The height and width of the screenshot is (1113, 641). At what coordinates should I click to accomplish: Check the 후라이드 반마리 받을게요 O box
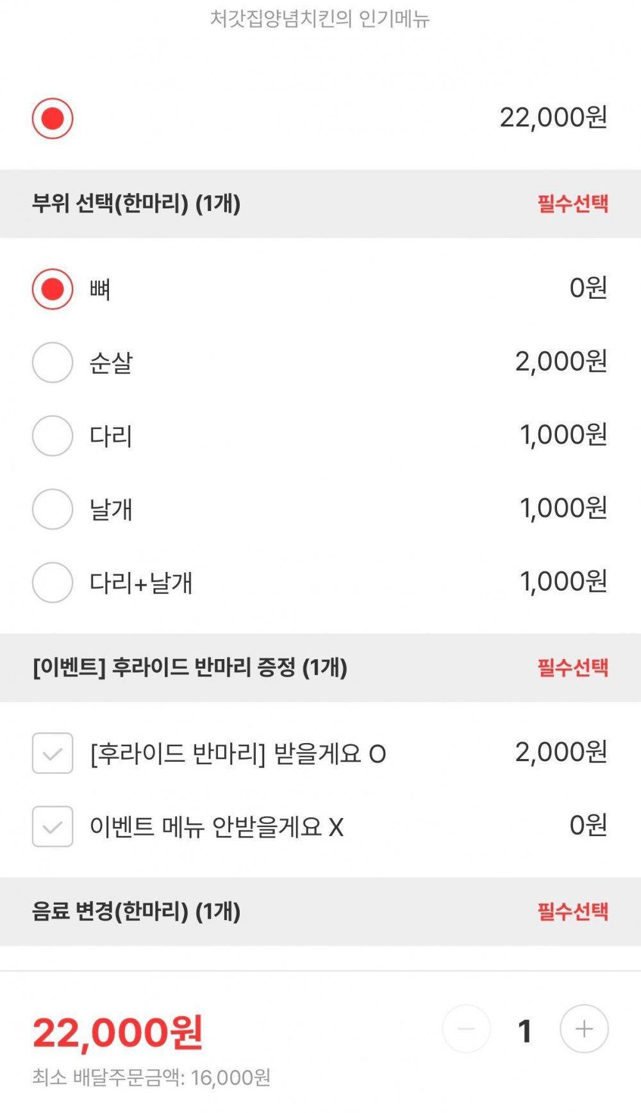(x=53, y=753)
